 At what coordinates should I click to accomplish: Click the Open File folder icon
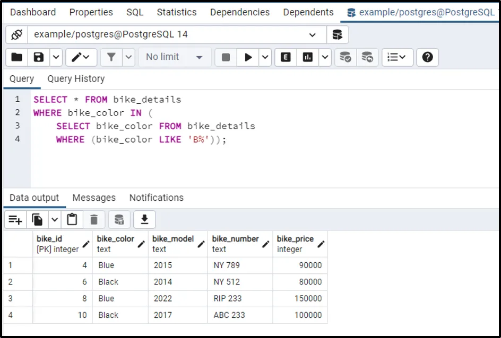[17, 57]
